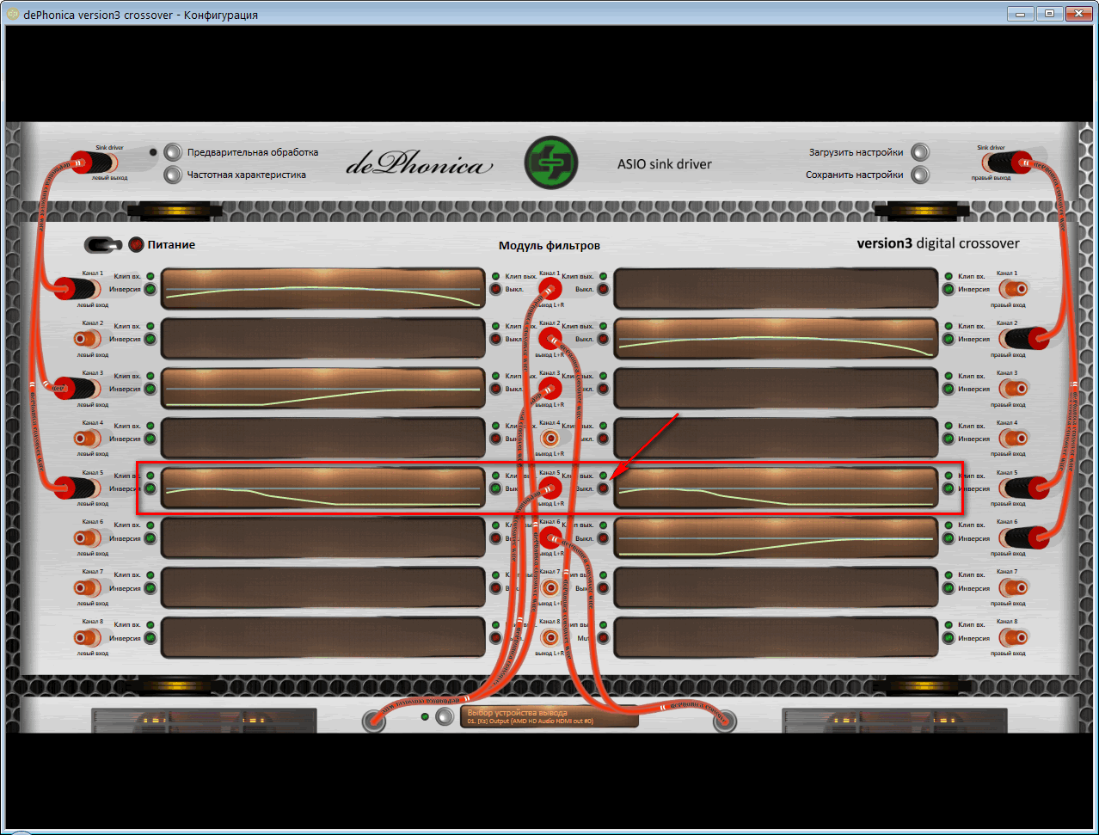This screenshot has width=1099, height=835.
Task: Flip the Питание power switch
Action: tap(103, 245)
